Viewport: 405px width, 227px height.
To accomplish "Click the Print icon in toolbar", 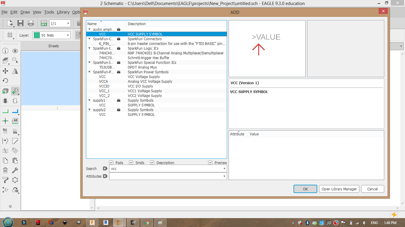I will pos(31,23).
